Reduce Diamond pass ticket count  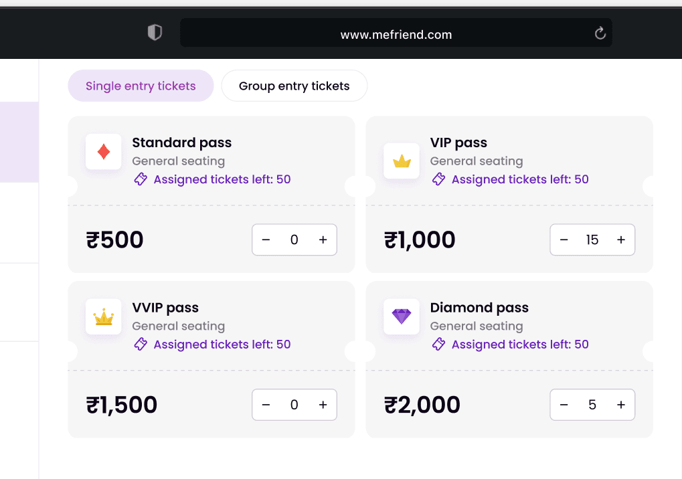click(x=564, y=405)
